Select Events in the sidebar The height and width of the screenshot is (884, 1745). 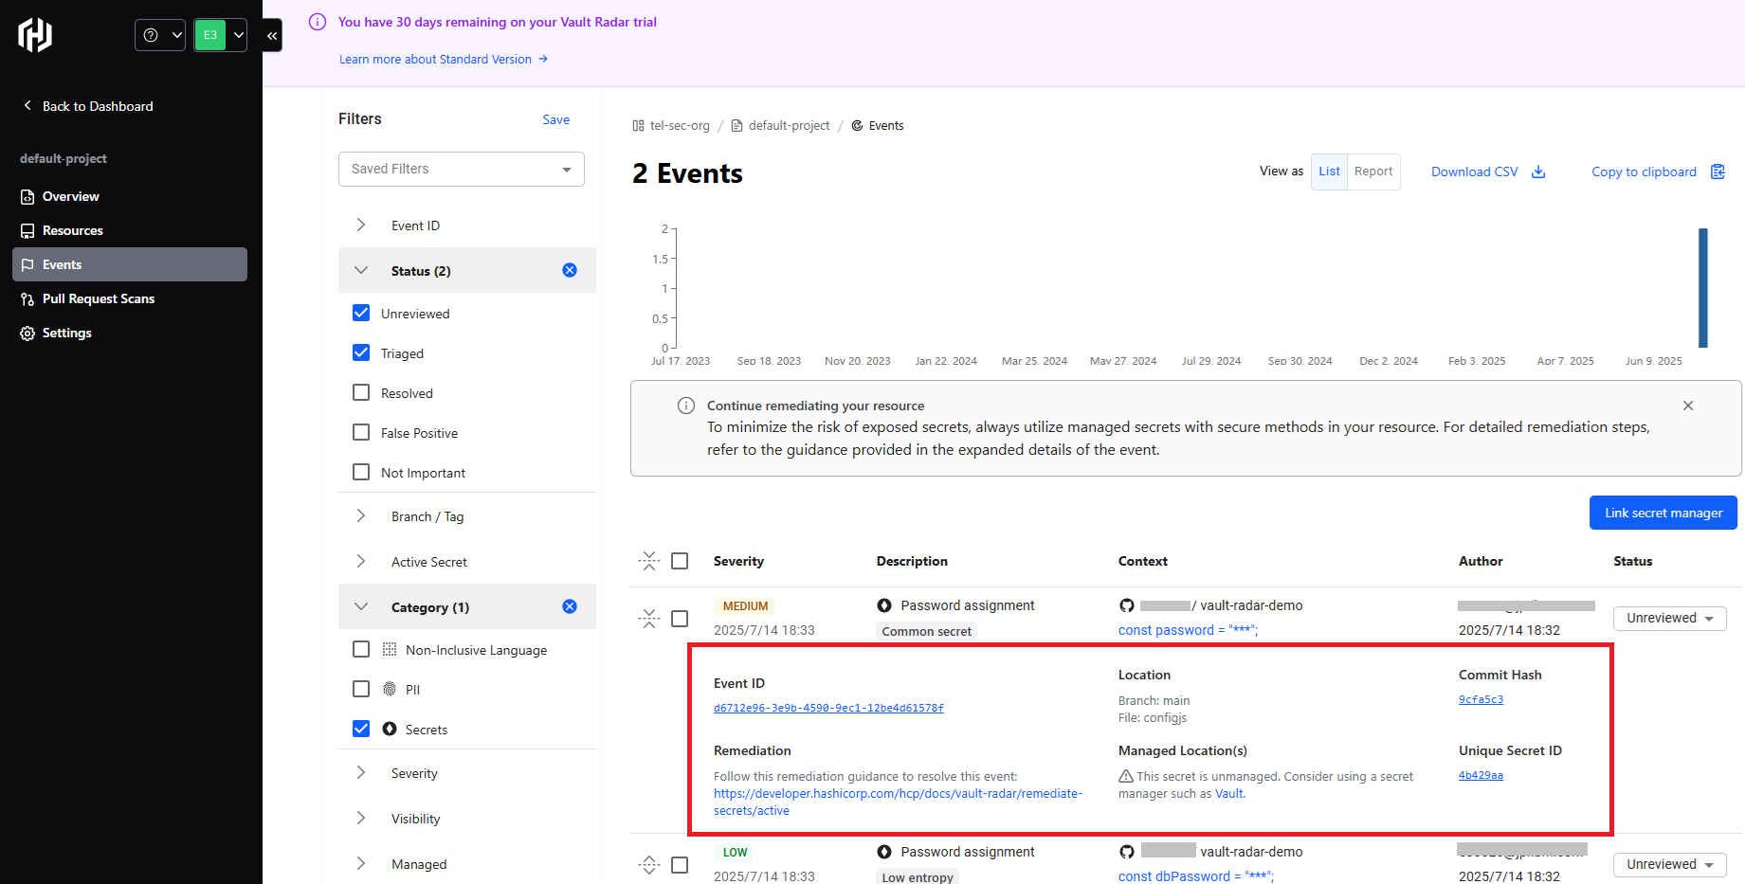(x=130, y=264)
